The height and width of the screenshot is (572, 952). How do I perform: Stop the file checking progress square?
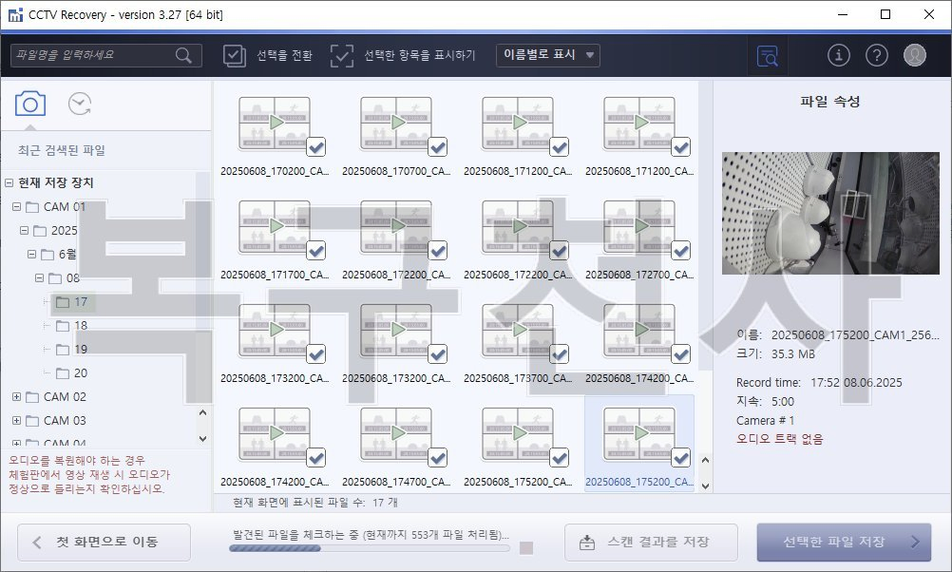[526, 547]
